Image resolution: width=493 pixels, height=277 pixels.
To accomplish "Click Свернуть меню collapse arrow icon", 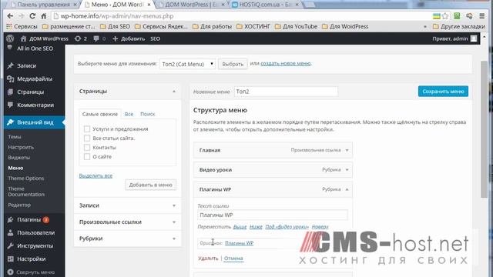I will (x=10, y=272).
